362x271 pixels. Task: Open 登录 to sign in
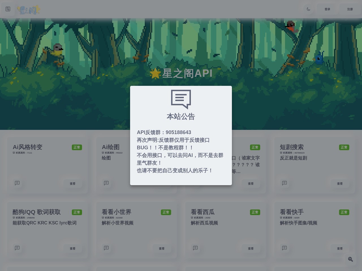[327, 9]
